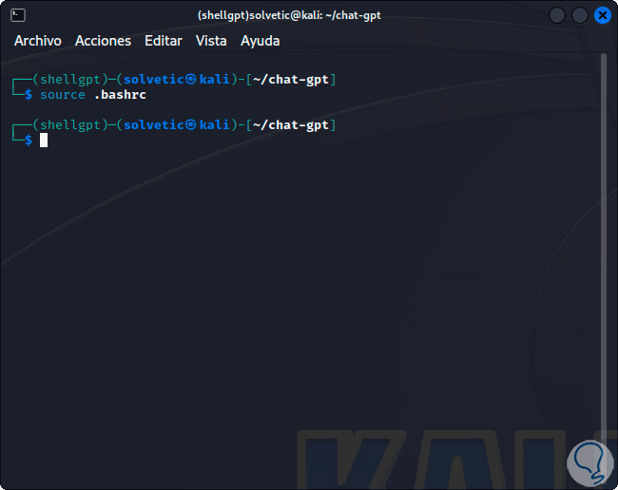Click "kali" hostname in the last prompt
Screen dimensions: 618x490
[215, 124]
